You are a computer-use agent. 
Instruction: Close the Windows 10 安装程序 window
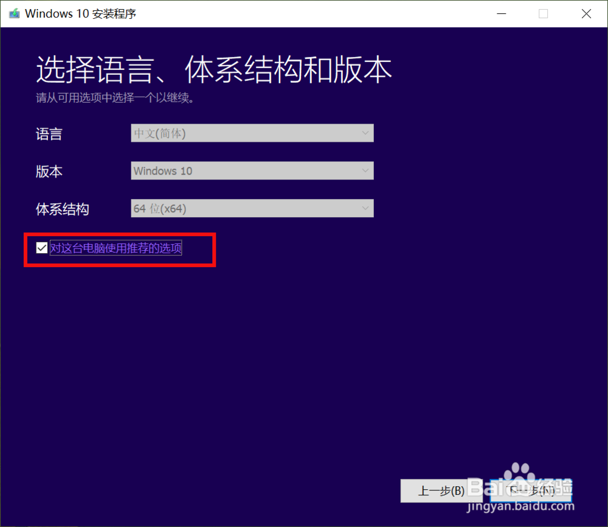point(586,13)
